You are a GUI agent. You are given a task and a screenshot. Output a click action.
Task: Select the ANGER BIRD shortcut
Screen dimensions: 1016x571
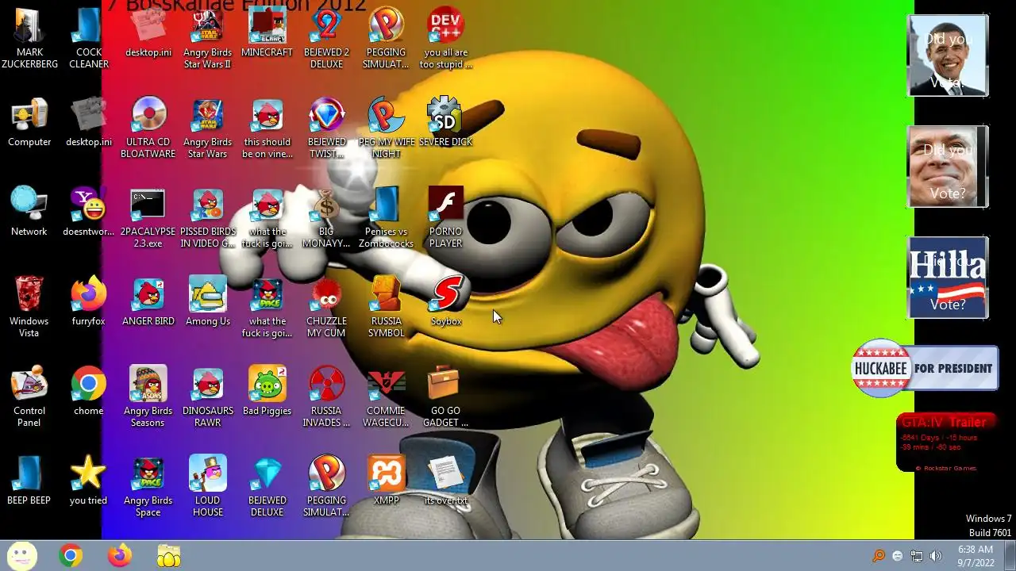148,301
